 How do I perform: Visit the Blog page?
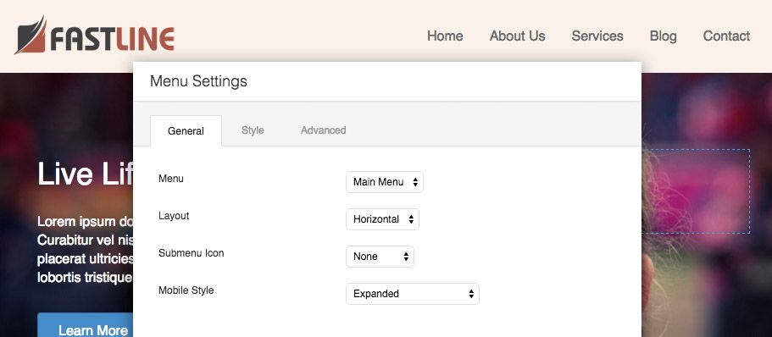click(x=663, y=36)
